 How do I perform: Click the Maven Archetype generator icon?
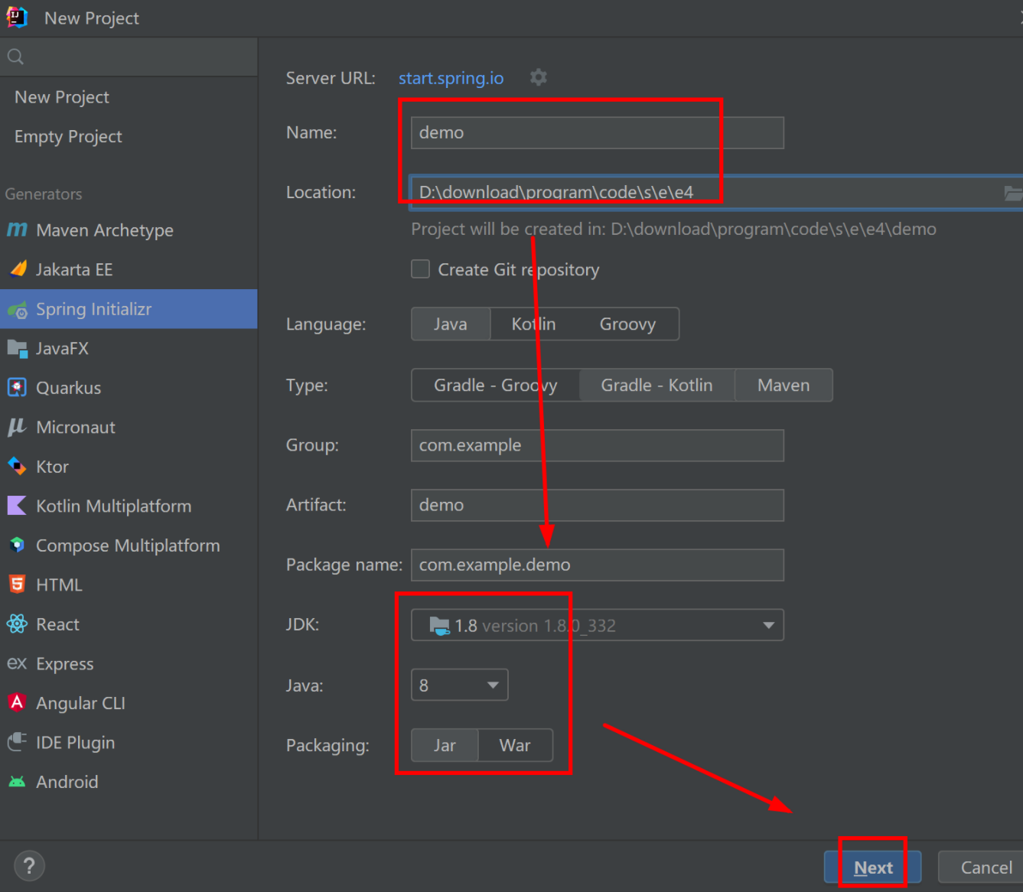pyautogui.click(x=17, y=230)
